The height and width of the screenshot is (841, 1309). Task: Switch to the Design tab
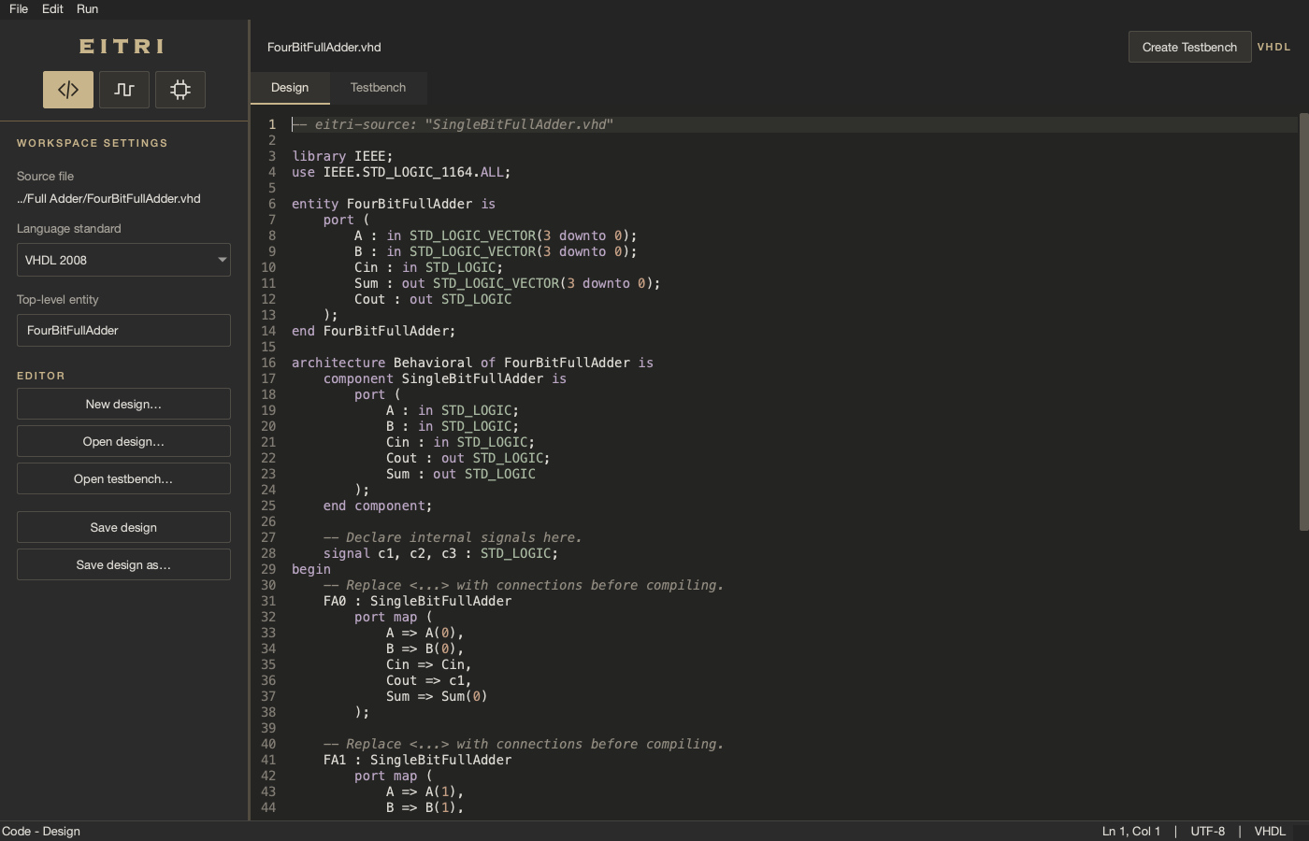(x=290, y=88)
